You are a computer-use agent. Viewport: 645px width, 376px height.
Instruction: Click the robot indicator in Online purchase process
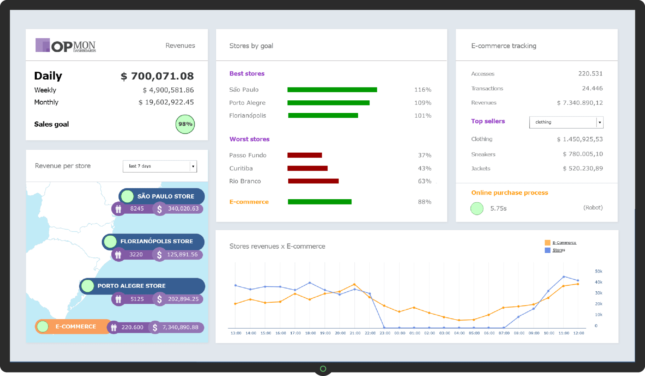pos(477,208)
